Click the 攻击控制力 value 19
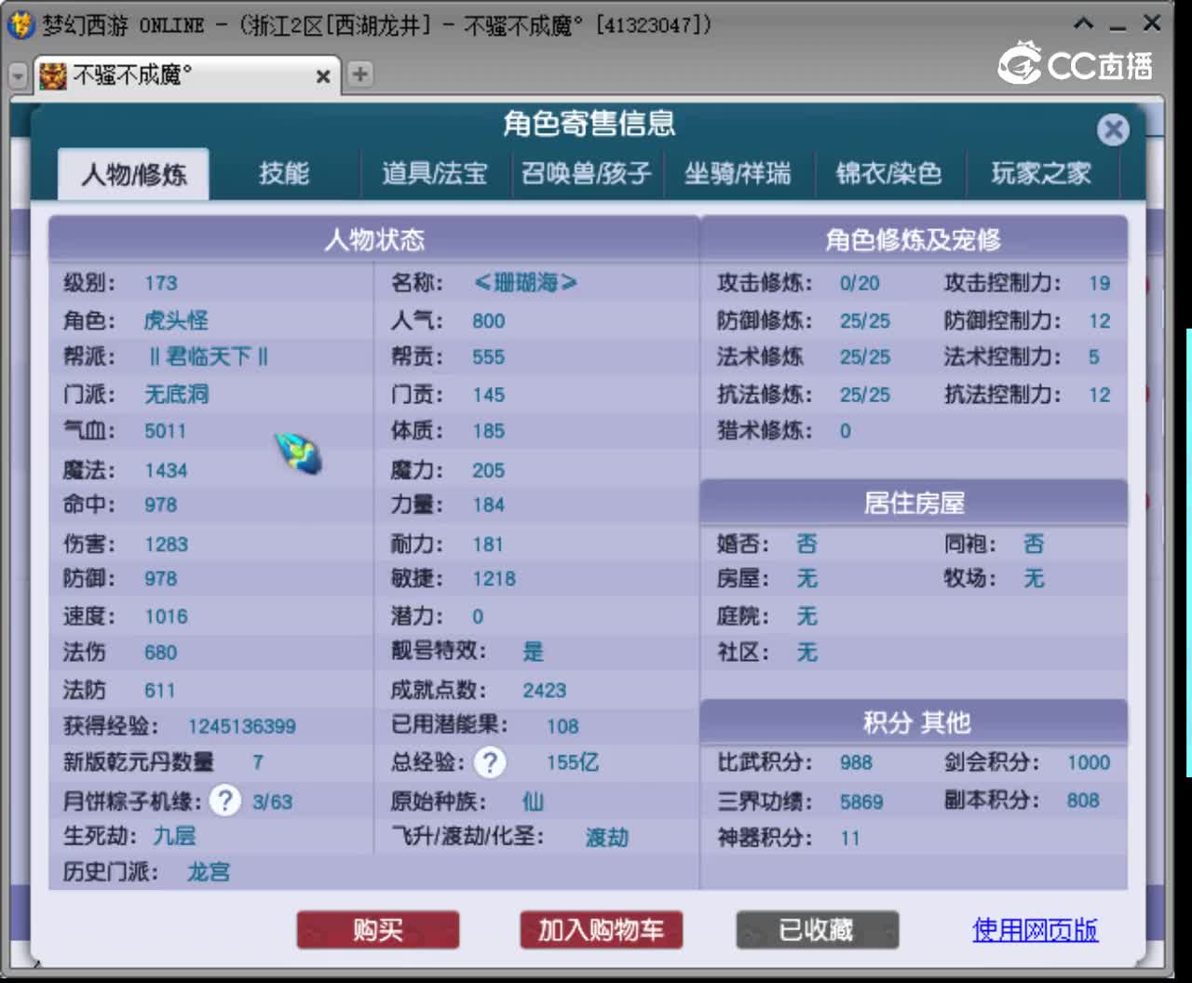 point(1099,283)
